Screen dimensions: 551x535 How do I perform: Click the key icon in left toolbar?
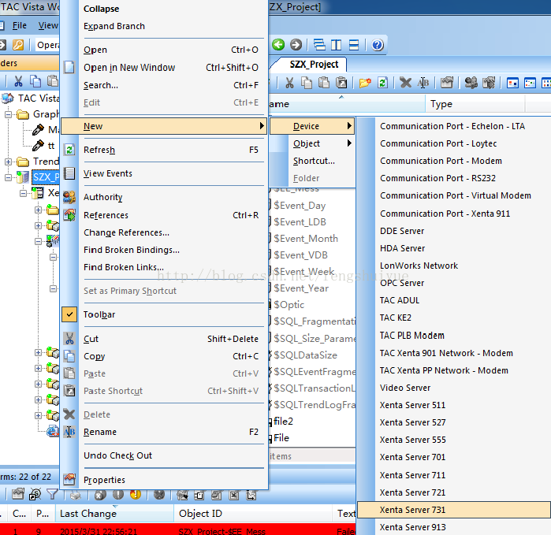coord(18,45)
